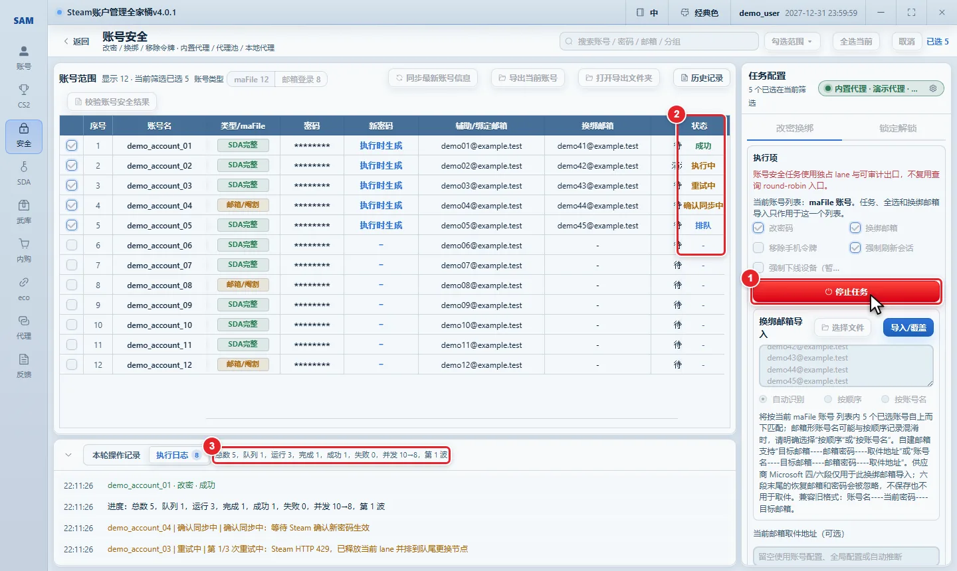The image size is (957, 571).
Task: Check row demo_account_06 checkbox
Action: click(x=72, y=245)
